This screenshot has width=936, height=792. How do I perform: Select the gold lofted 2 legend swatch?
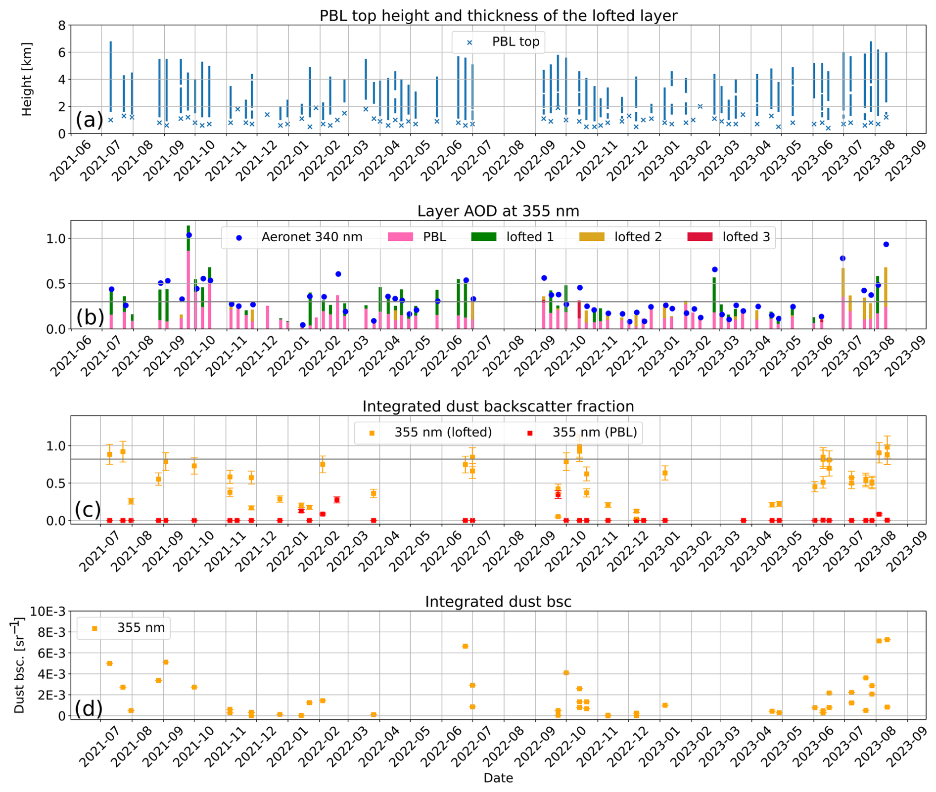(x=592, y=237)
